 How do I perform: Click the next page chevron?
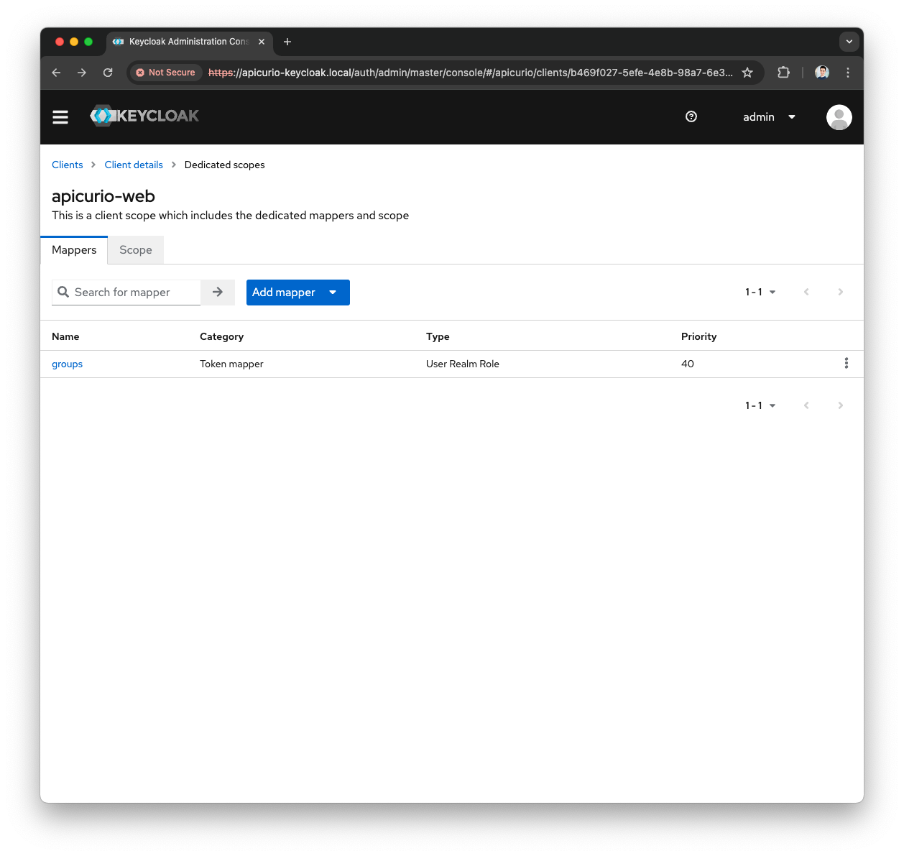tap(840, 292)
